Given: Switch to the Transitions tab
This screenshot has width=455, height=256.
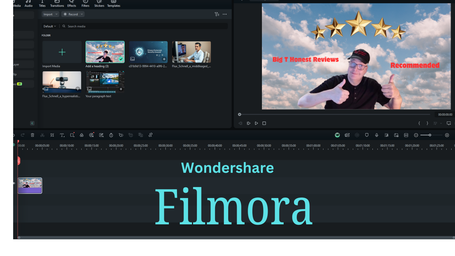Looking at the screenshot, I should pyautogui.click(x=57, y=4).
